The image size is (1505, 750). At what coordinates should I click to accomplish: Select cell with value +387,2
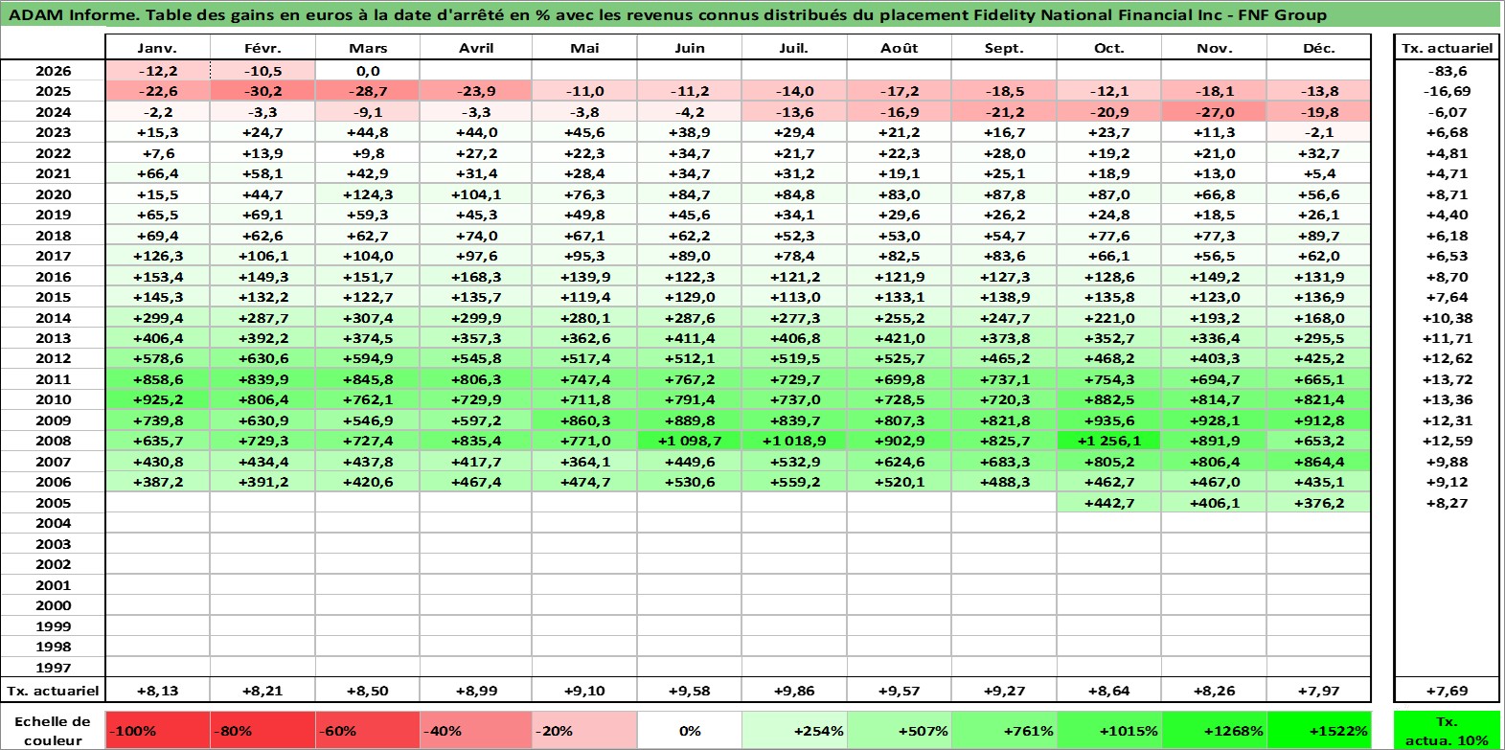click(157, 482)
